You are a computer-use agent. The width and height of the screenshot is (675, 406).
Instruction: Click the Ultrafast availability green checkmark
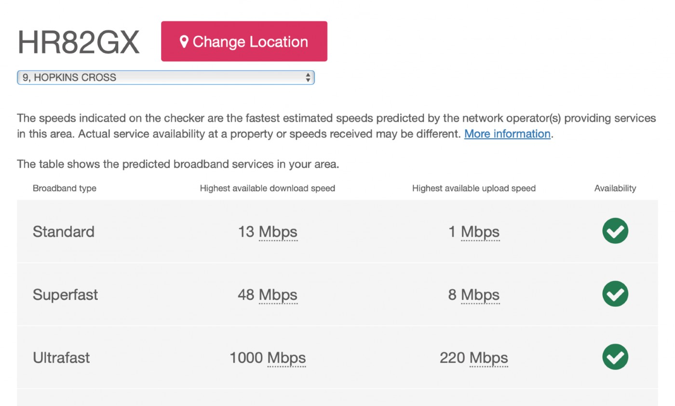point(615,357)
